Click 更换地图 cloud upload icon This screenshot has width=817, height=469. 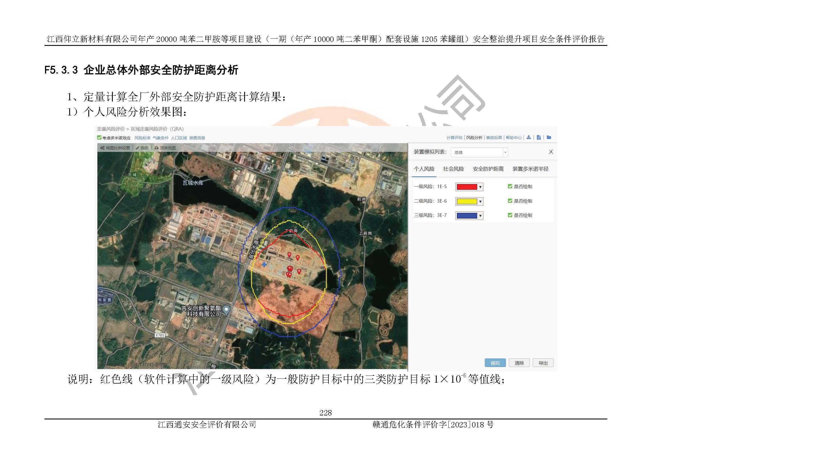156,148
